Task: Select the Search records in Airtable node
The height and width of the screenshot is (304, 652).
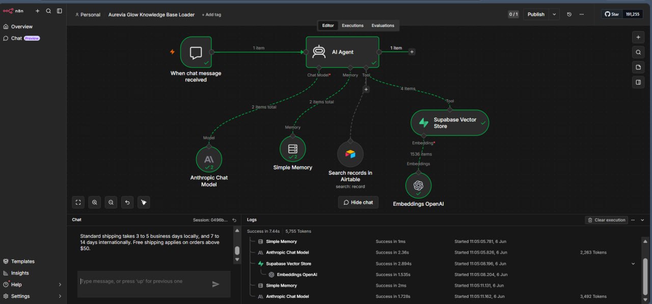Action: pos(350,154)
